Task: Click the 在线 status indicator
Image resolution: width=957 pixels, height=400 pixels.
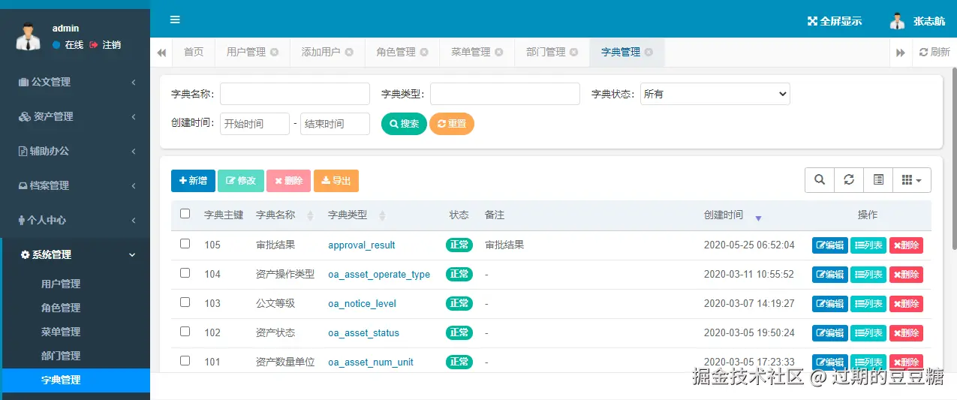Action: coord(68,45)
